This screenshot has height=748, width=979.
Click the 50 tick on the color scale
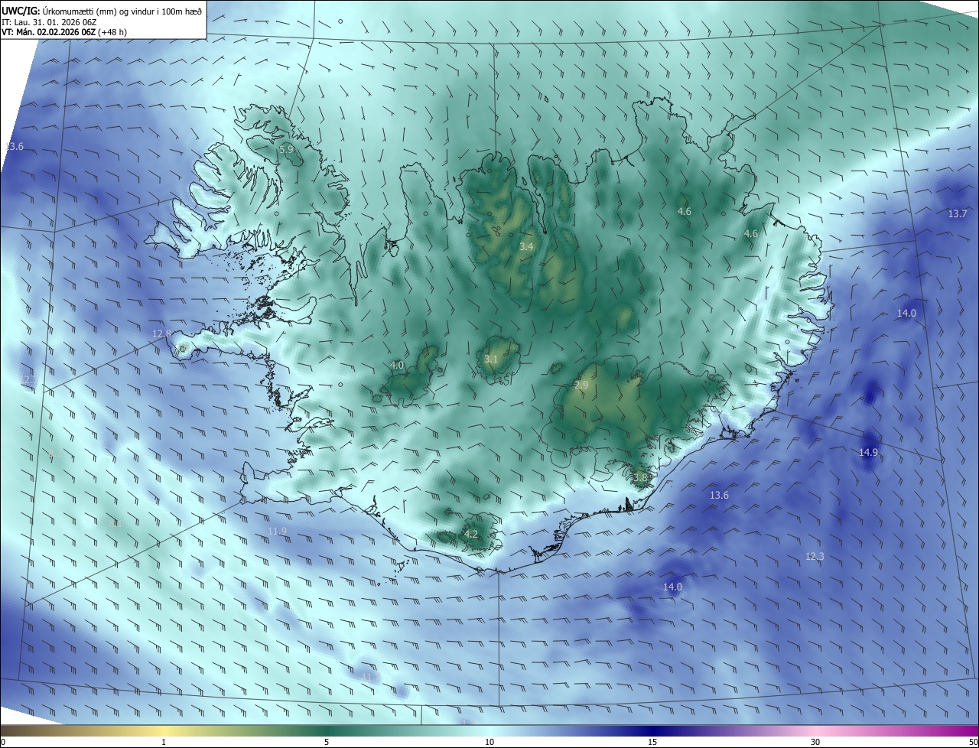973,742
